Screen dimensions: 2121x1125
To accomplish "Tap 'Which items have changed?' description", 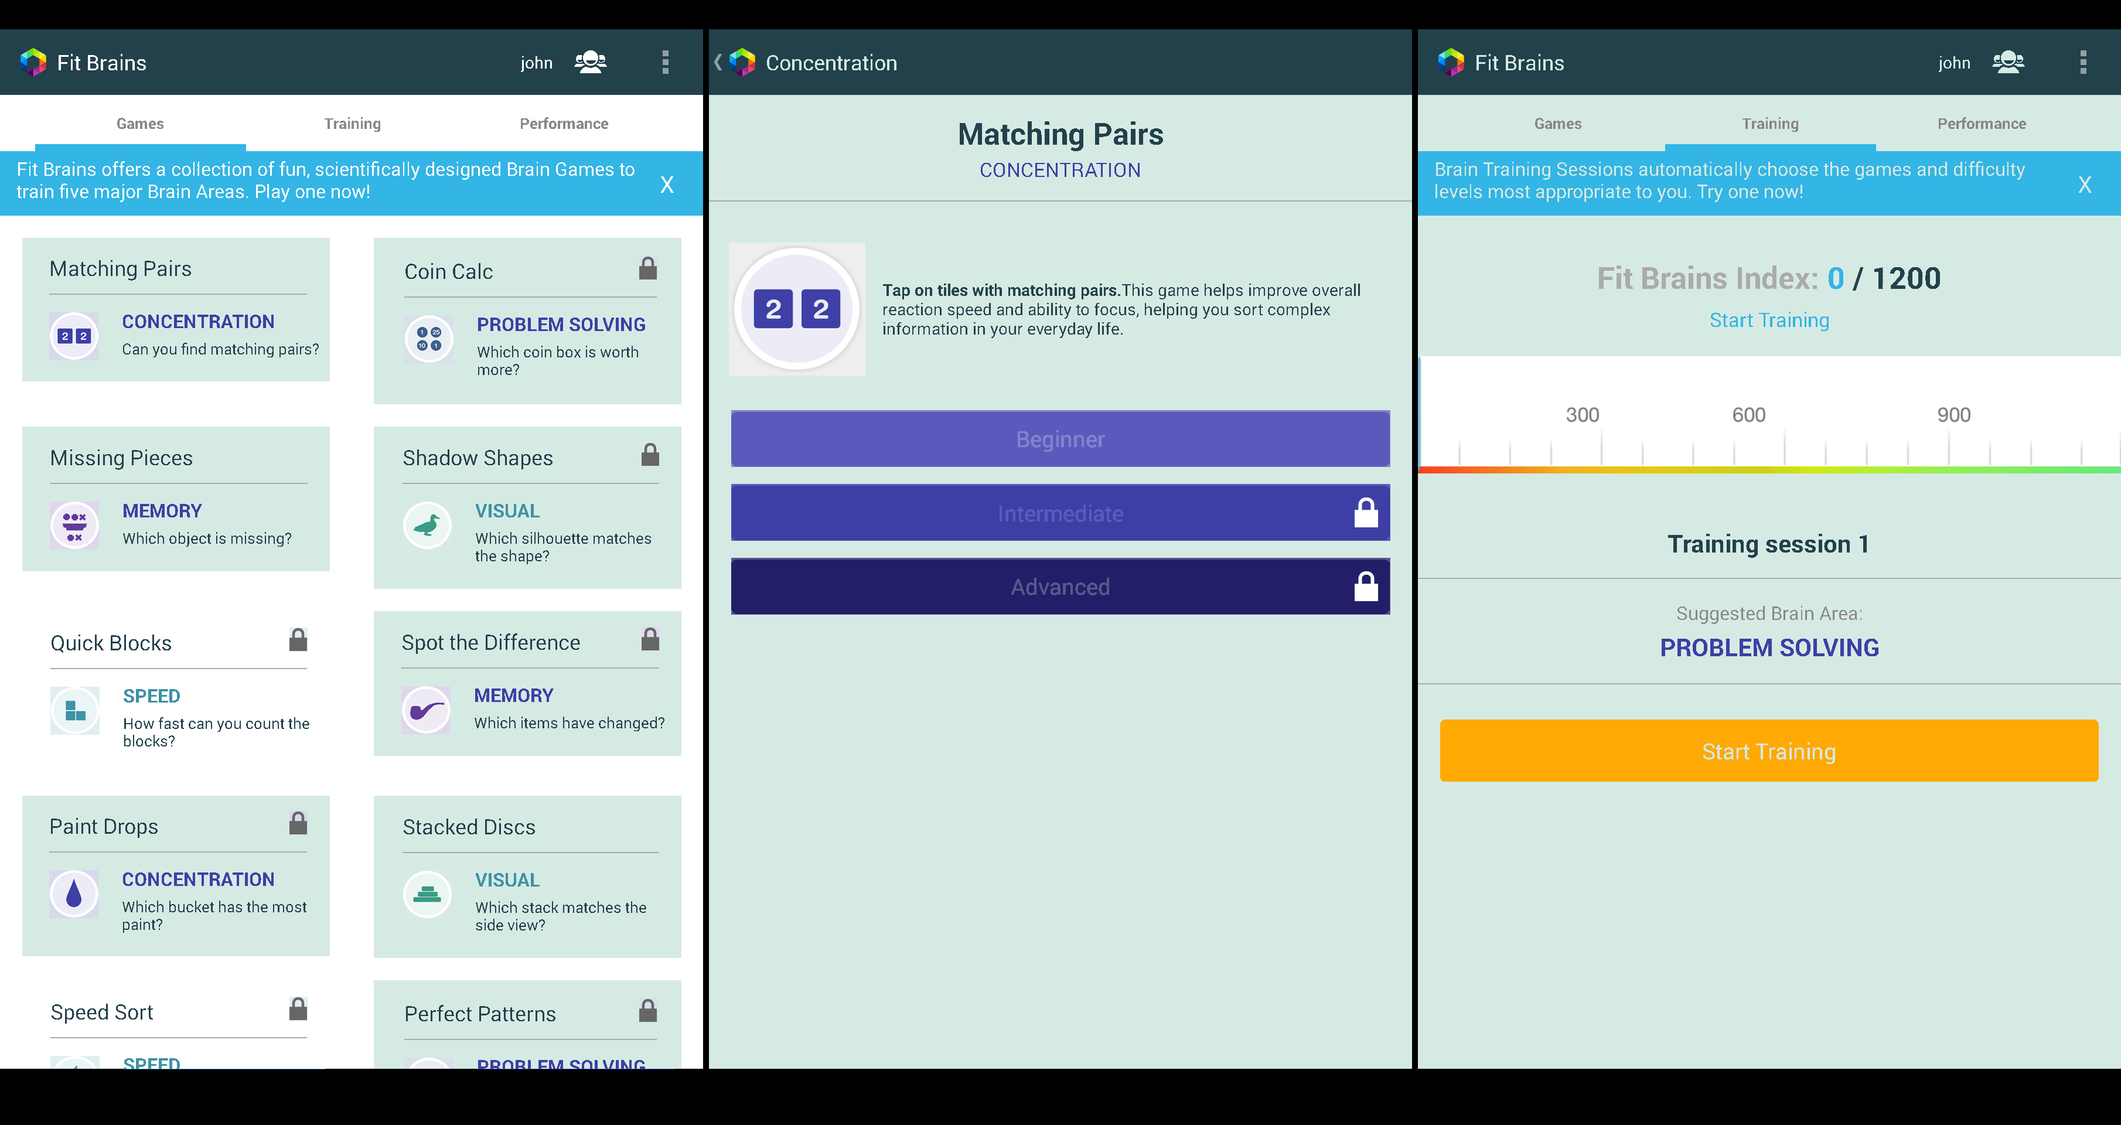I will tap(569, 722).
